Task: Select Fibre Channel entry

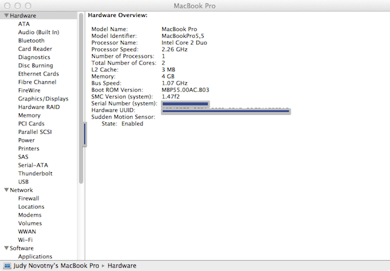Action: click(37, 82)
